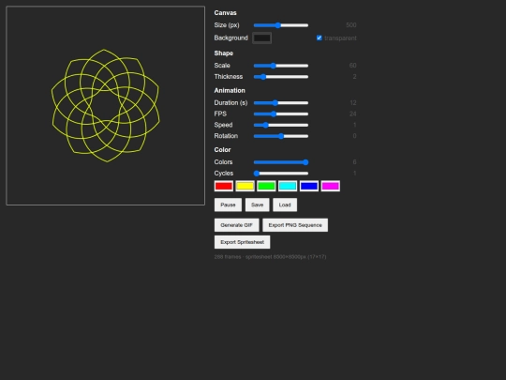Click the frames and spritesheet info text
Screen dimensions: 506x380
pyautogui.click(x=270, y=257)
